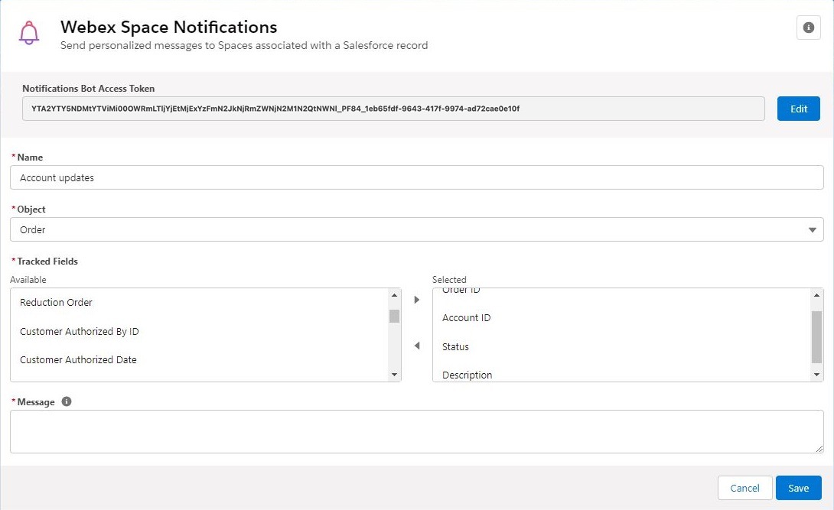The width and height of the screenshot is (834, 510).
Task: Click the right arrow to move fields to Selected
Action: point(416,300)
